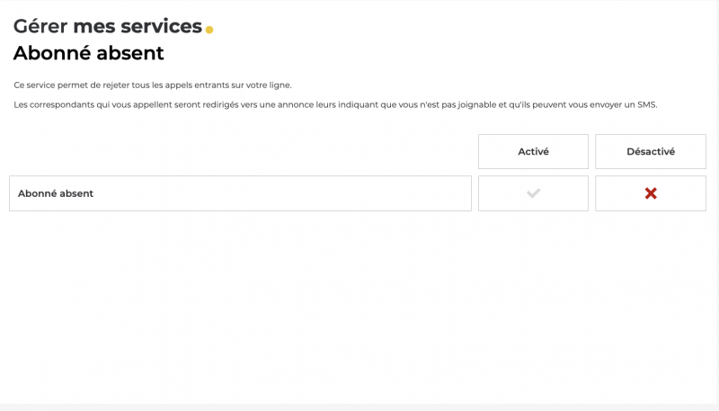Select the Désactivé column header
The image size is (719, 411).
(x=651, y=152)
